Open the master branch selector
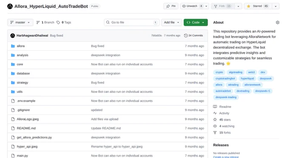The height and width of the screenshot is (158, 289). point(20,22)
